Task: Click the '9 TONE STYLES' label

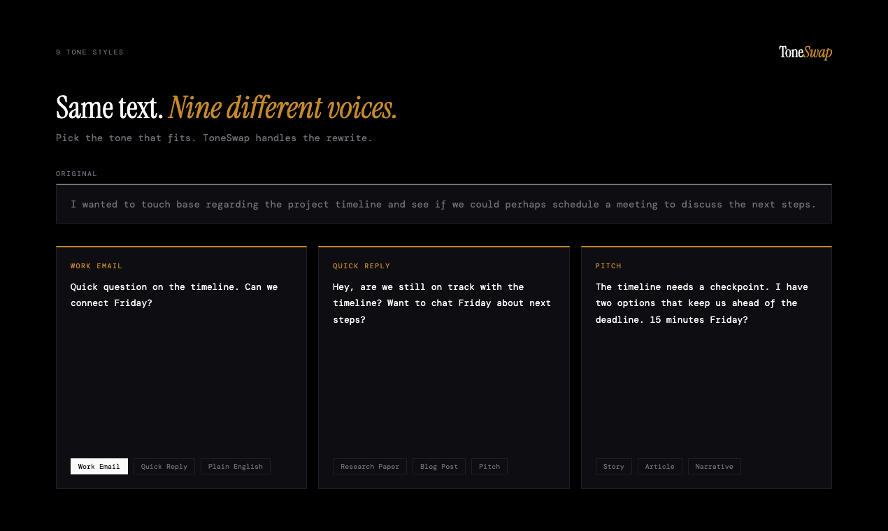Action: 89,52
